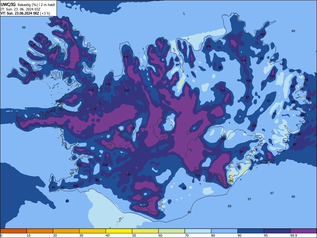Click the 91 humidity value on the map
The width and height of the screenshot is (317, 238).
[x=68, y=201]
